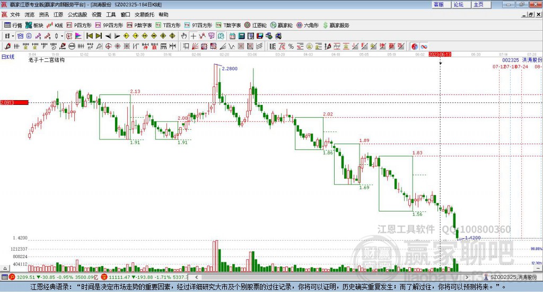Open the T数字表 tool
This screenshot has height=292, width=543.
click(228, 25)
